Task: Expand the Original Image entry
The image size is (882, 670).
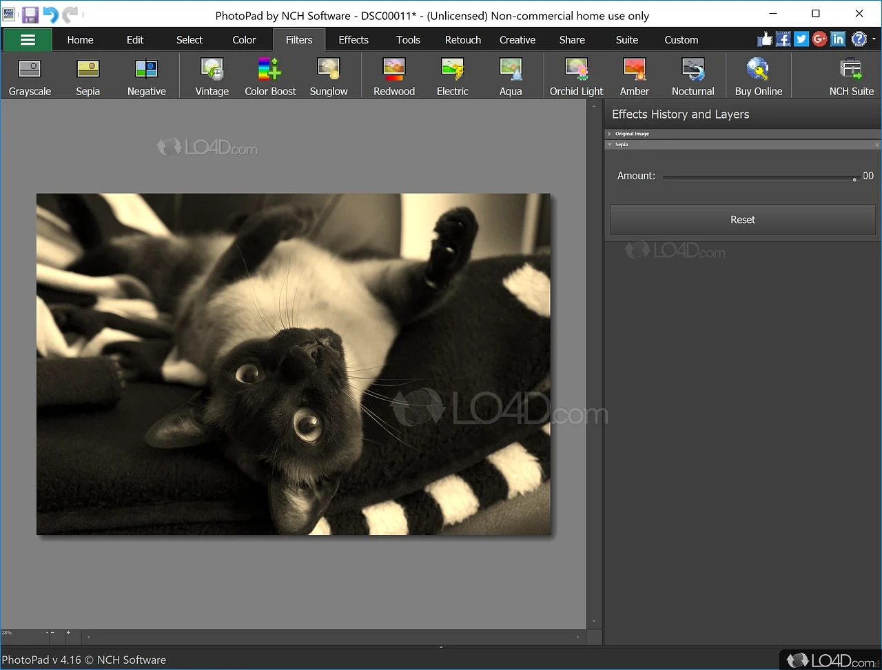Action: 610,134
